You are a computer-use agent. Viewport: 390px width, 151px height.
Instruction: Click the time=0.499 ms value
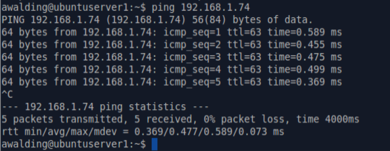[304, 70]
